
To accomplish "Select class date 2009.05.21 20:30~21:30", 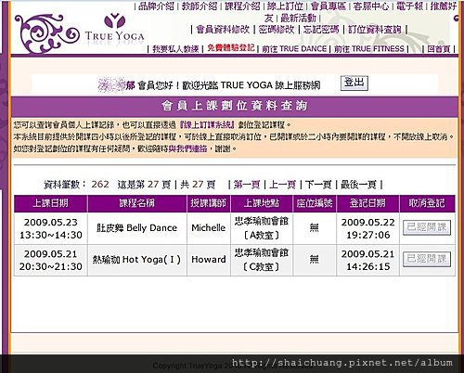I will (51, 260).
